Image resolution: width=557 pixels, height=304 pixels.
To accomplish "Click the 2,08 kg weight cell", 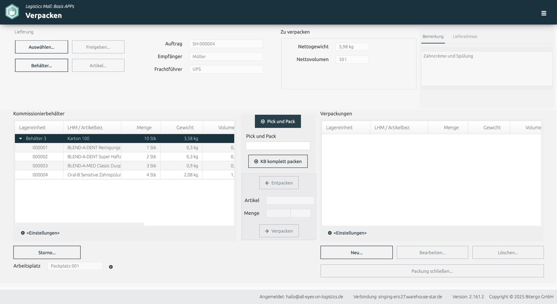I will click(x=181, y=175).
